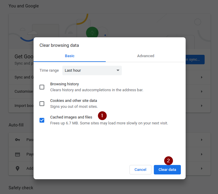Click the Cancel button

(x=140, y=170)
